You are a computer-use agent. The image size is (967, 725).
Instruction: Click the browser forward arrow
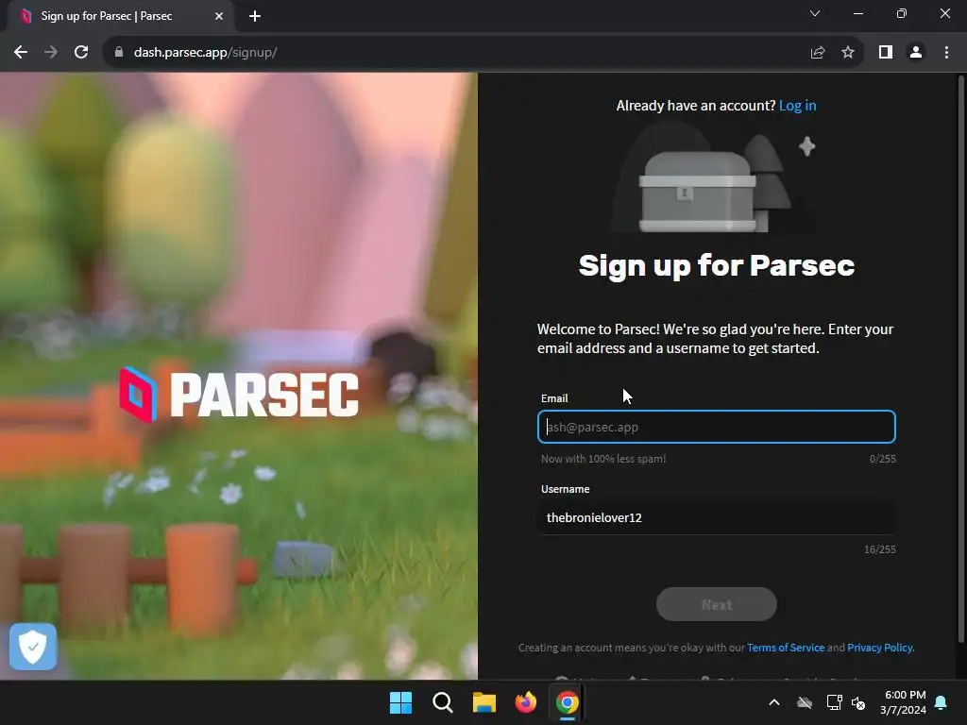[x=51, y=53]
